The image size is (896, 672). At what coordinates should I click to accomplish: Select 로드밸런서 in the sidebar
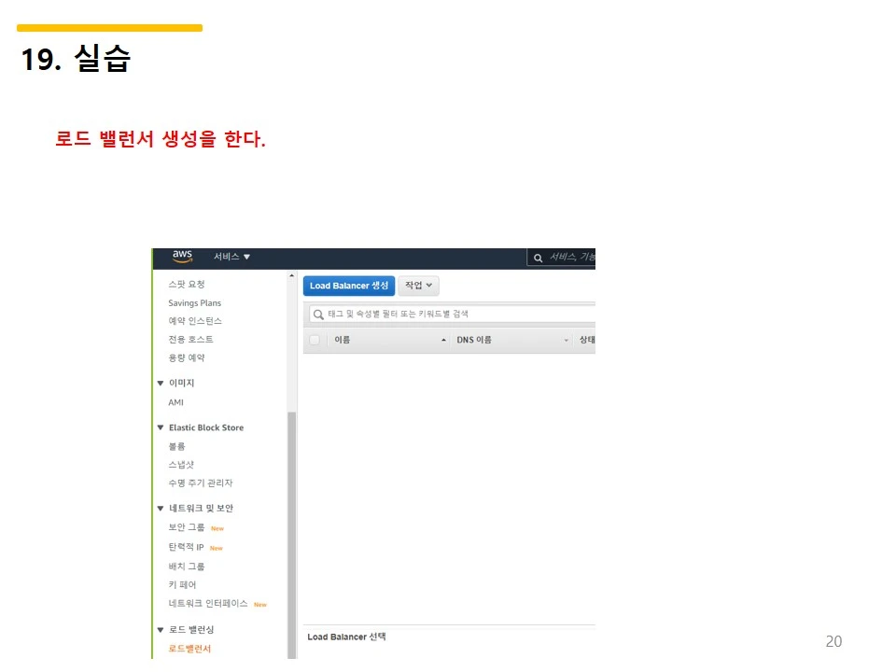pos(189,648)
